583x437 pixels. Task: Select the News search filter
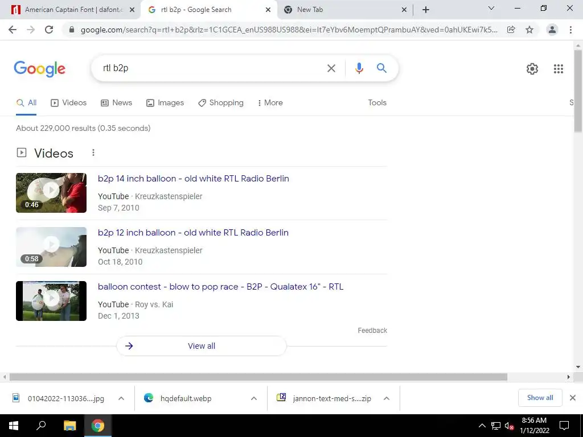[x=116, y=103]
